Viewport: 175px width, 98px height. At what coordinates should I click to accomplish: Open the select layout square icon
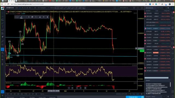[x=115, y=8]
